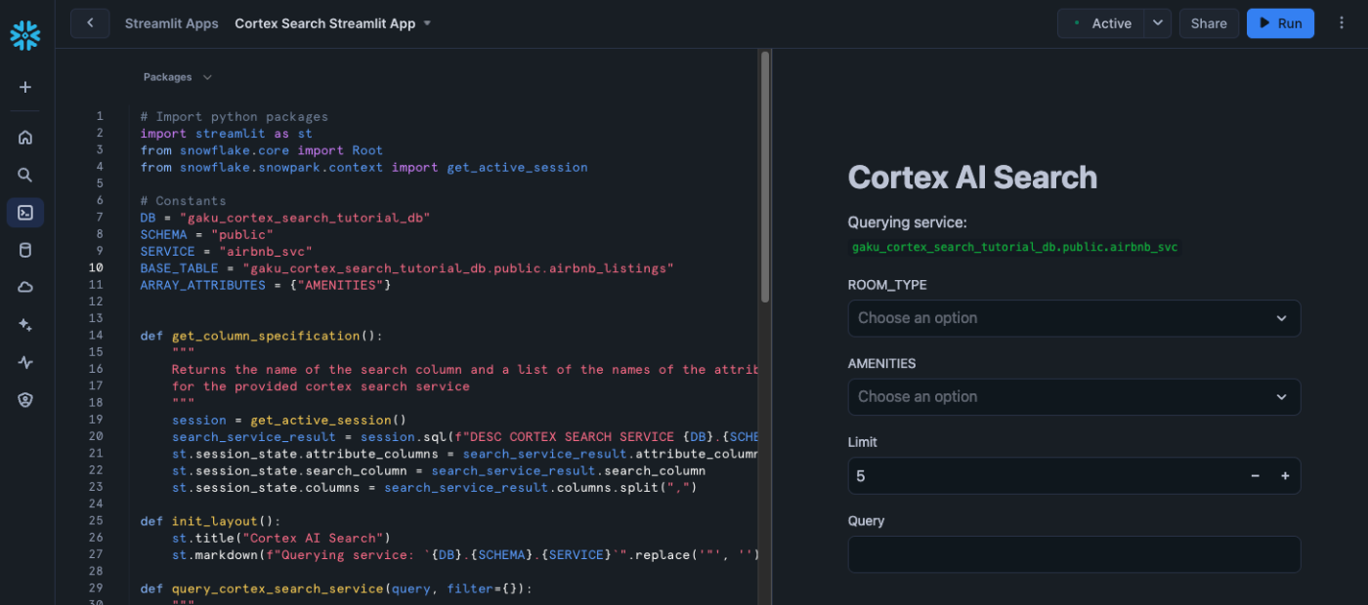Screen dimensions: 1368x605
Task: Click line number 10 in the editor
Action: click(96, 267)
